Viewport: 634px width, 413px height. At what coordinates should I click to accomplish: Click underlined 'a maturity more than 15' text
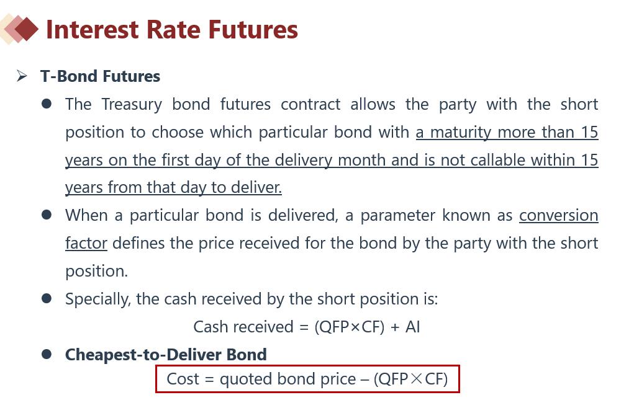pos(507,132)
